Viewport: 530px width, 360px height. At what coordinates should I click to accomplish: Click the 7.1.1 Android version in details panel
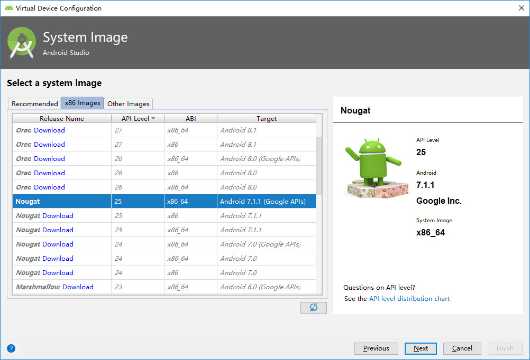coord(425,185)
